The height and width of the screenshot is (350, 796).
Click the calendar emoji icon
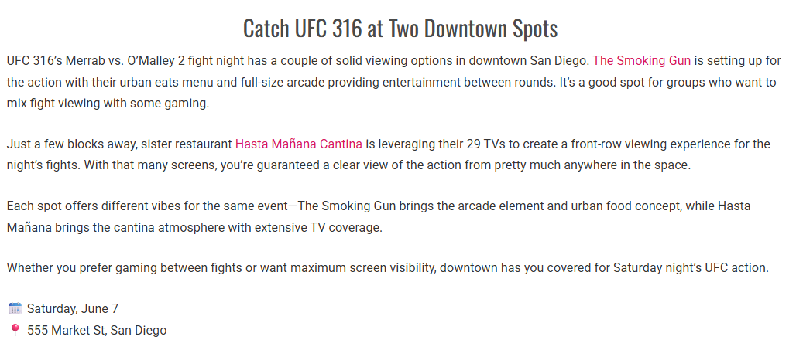tap(15, 308)
